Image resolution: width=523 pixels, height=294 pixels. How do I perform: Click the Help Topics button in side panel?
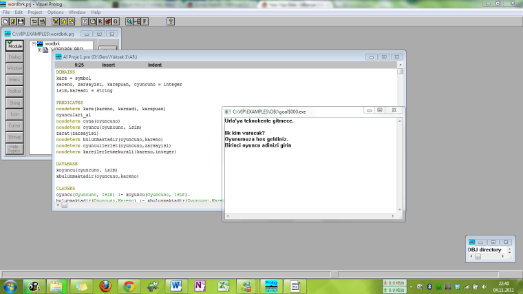coord(14,149)
